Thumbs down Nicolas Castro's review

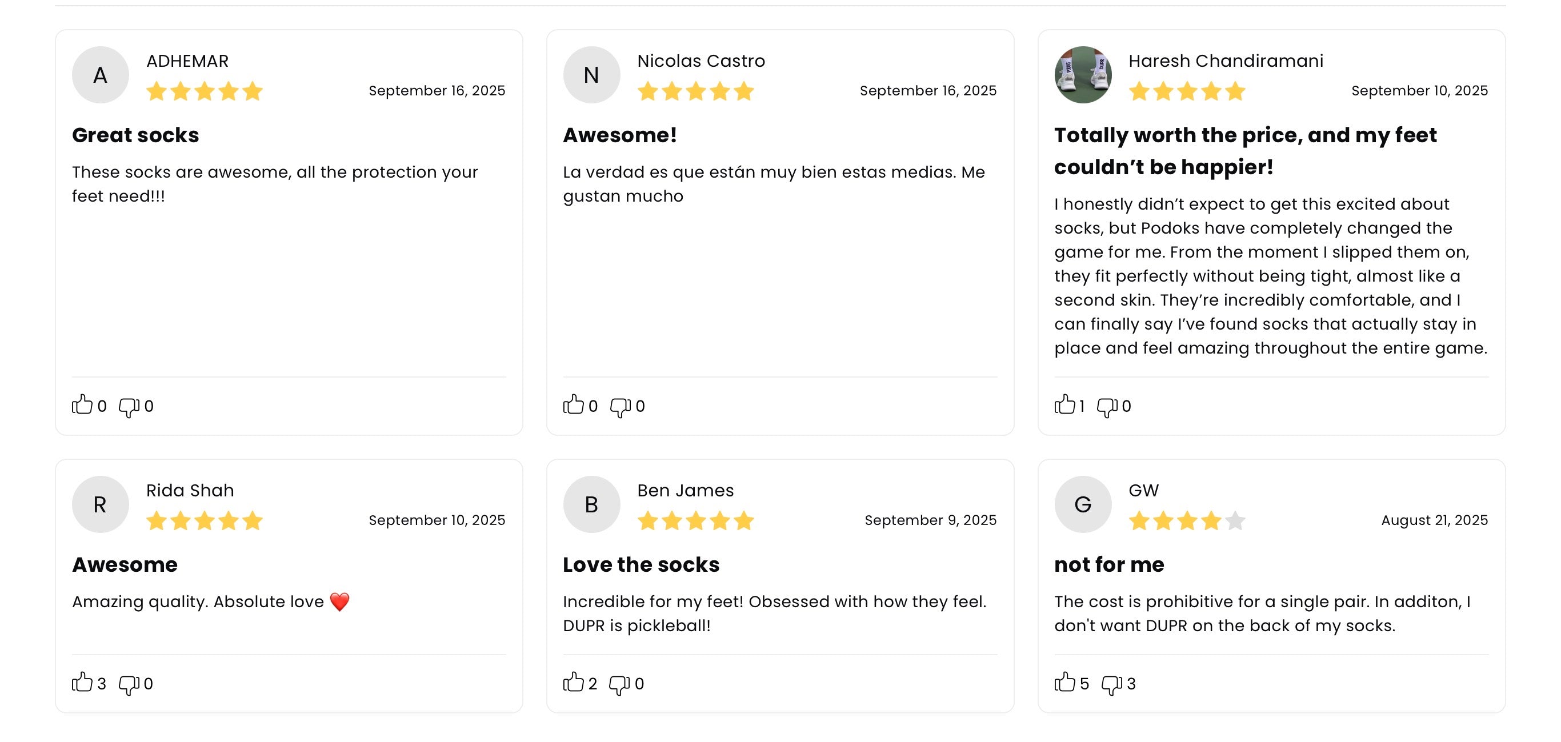[620, 407]
